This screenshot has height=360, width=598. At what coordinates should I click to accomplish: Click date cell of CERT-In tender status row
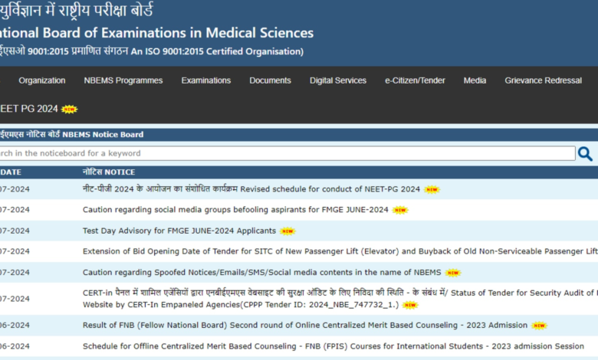(15, 299)
